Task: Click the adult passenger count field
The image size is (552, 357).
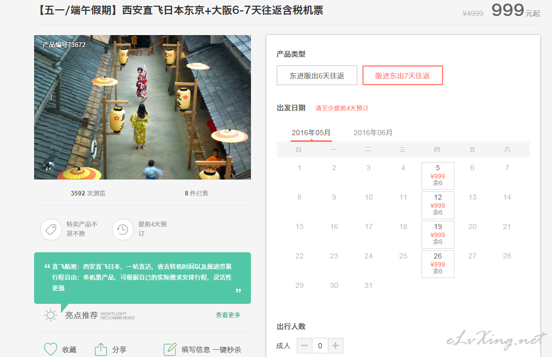Action: pyautogui.click(x=320, y=346)
